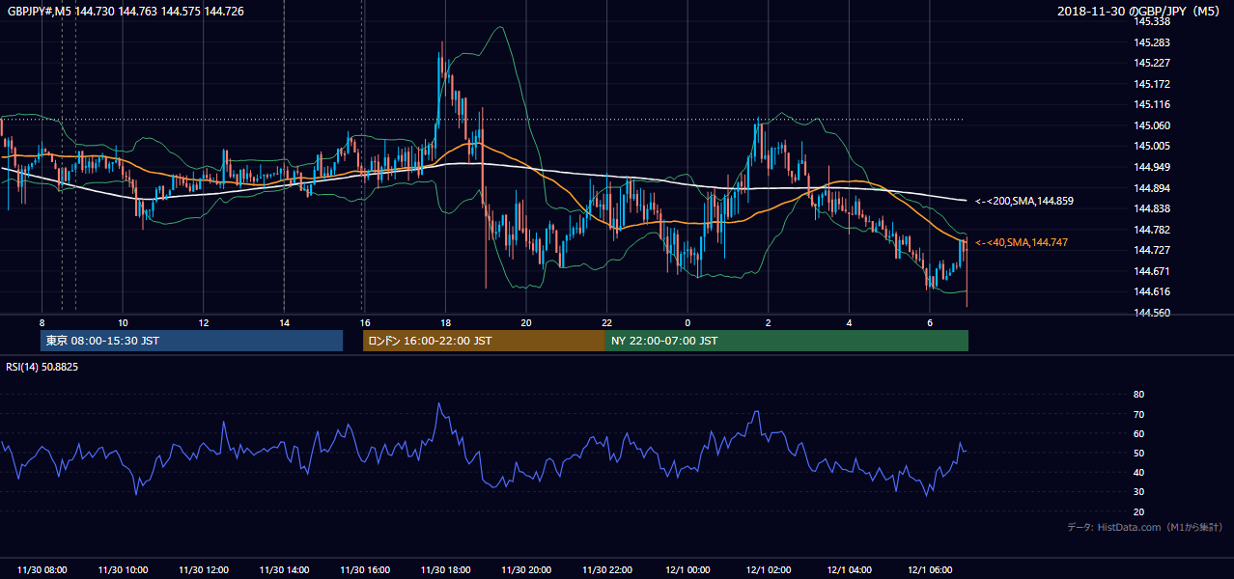Image resolution: width=1234 pixels, height=579 pixels.
Task: Click the time axis label 12/1 06:00
Action: tap(930, 570)
